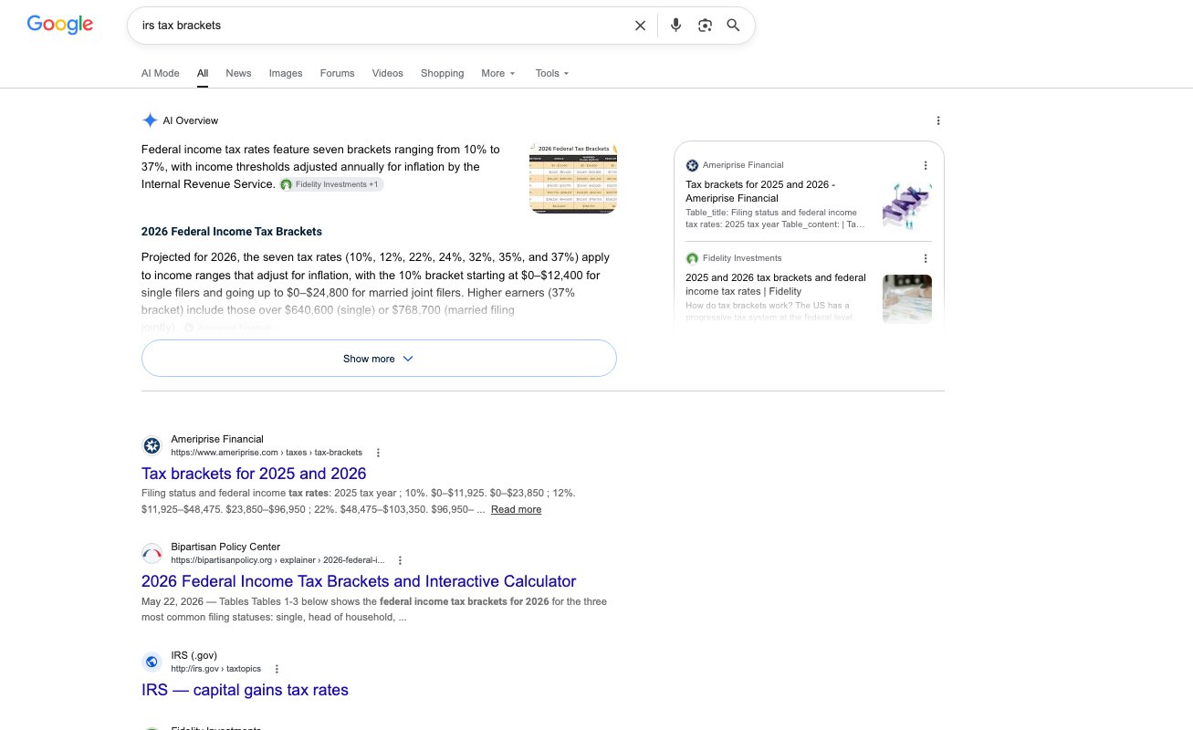The width and height of the screenshot is (1193, 730).
Task: Clear the search box text
Action: (x=640, y=26)
